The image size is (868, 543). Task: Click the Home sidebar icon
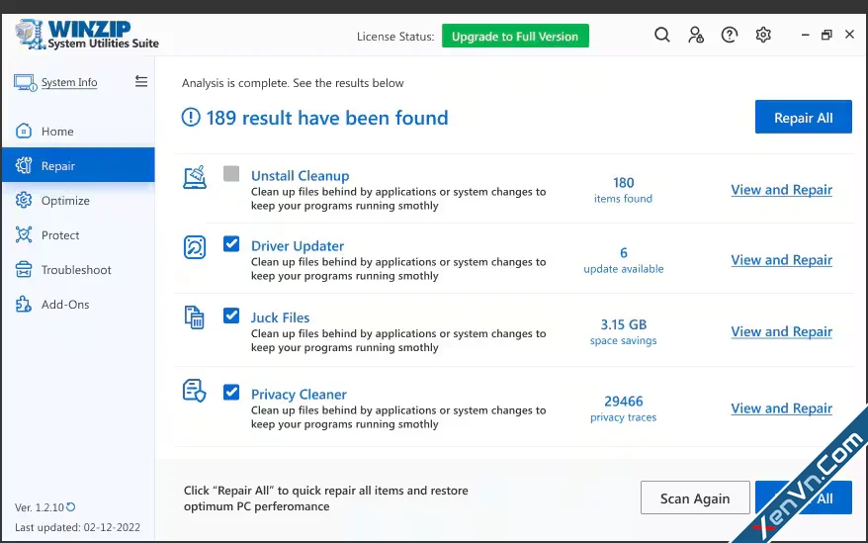[24, 131]
